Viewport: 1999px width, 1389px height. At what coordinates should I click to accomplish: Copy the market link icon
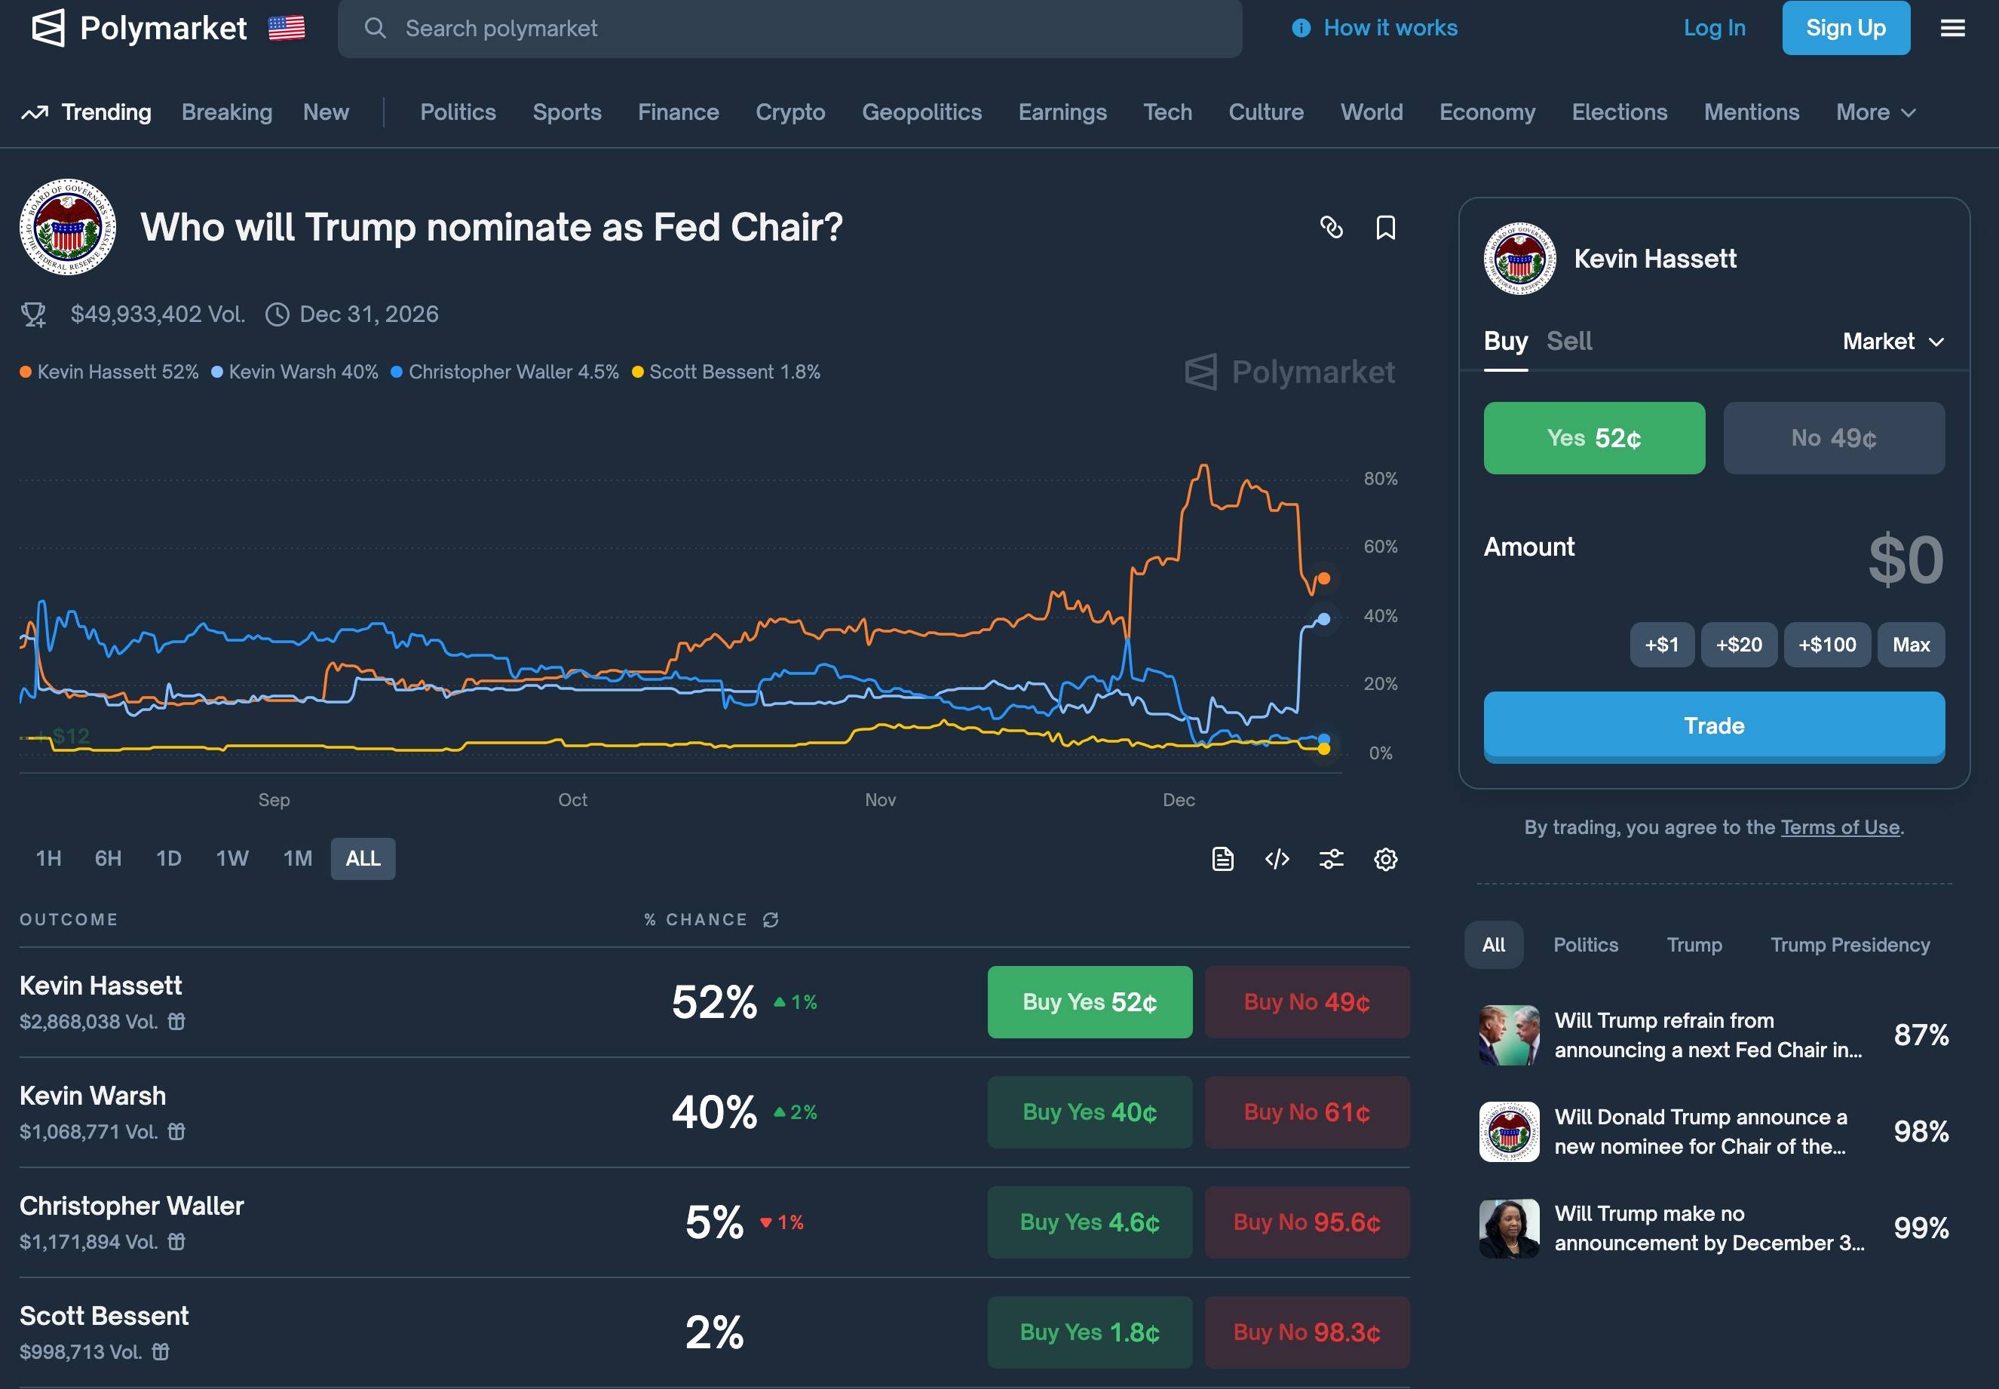tap(1331, 227)
